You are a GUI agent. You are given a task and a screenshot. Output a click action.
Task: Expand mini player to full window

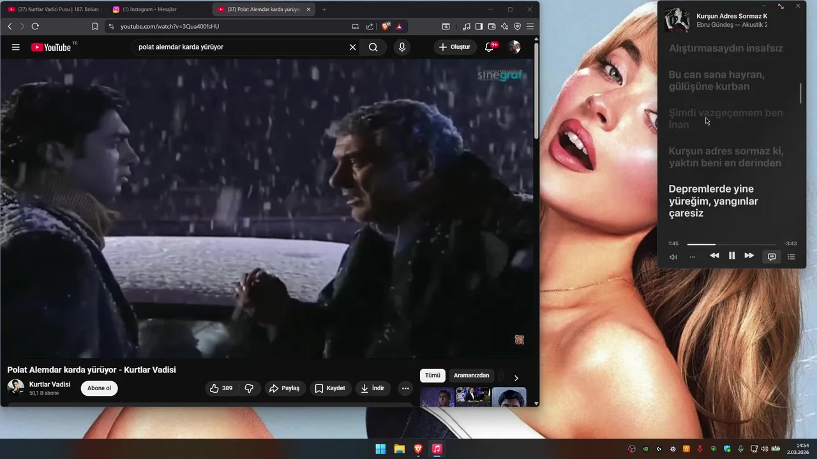click(781, 6)
